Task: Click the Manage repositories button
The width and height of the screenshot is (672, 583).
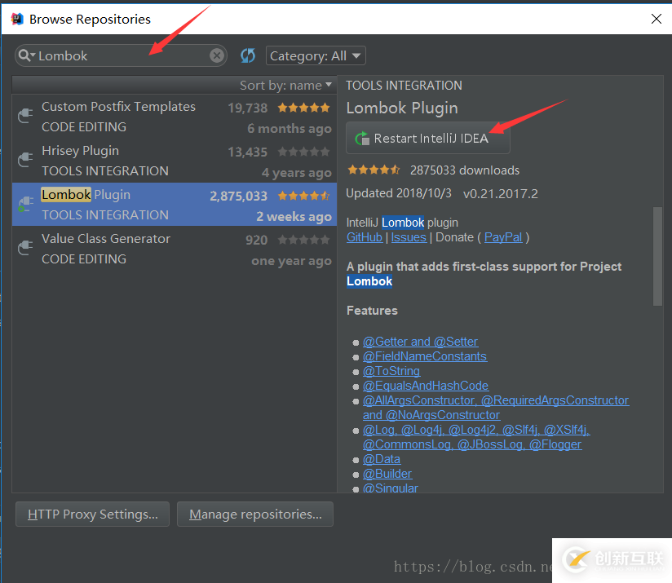Action: pos(255,514)
